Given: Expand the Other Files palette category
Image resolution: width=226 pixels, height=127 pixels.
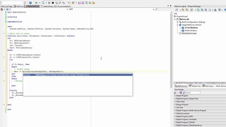Looking at the screenshot, I should click(x=175, y=102).
